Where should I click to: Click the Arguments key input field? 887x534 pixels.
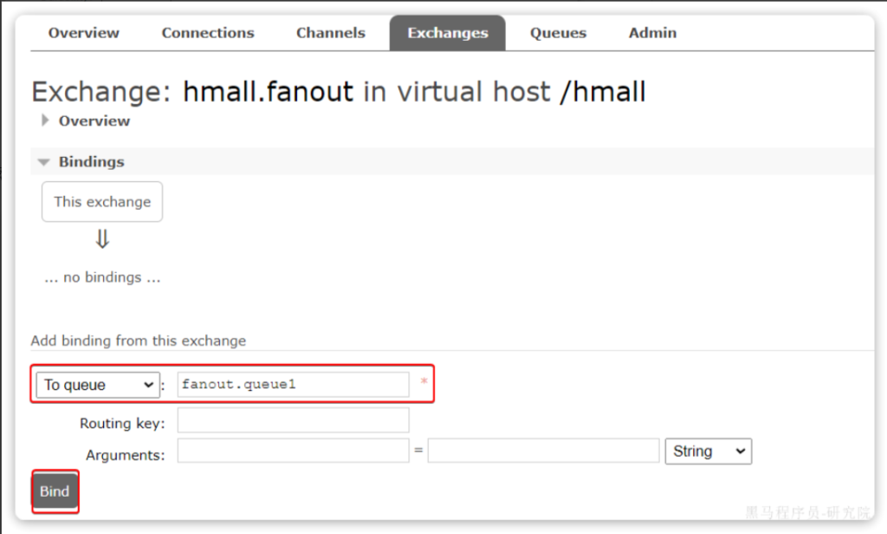(293, 451)
